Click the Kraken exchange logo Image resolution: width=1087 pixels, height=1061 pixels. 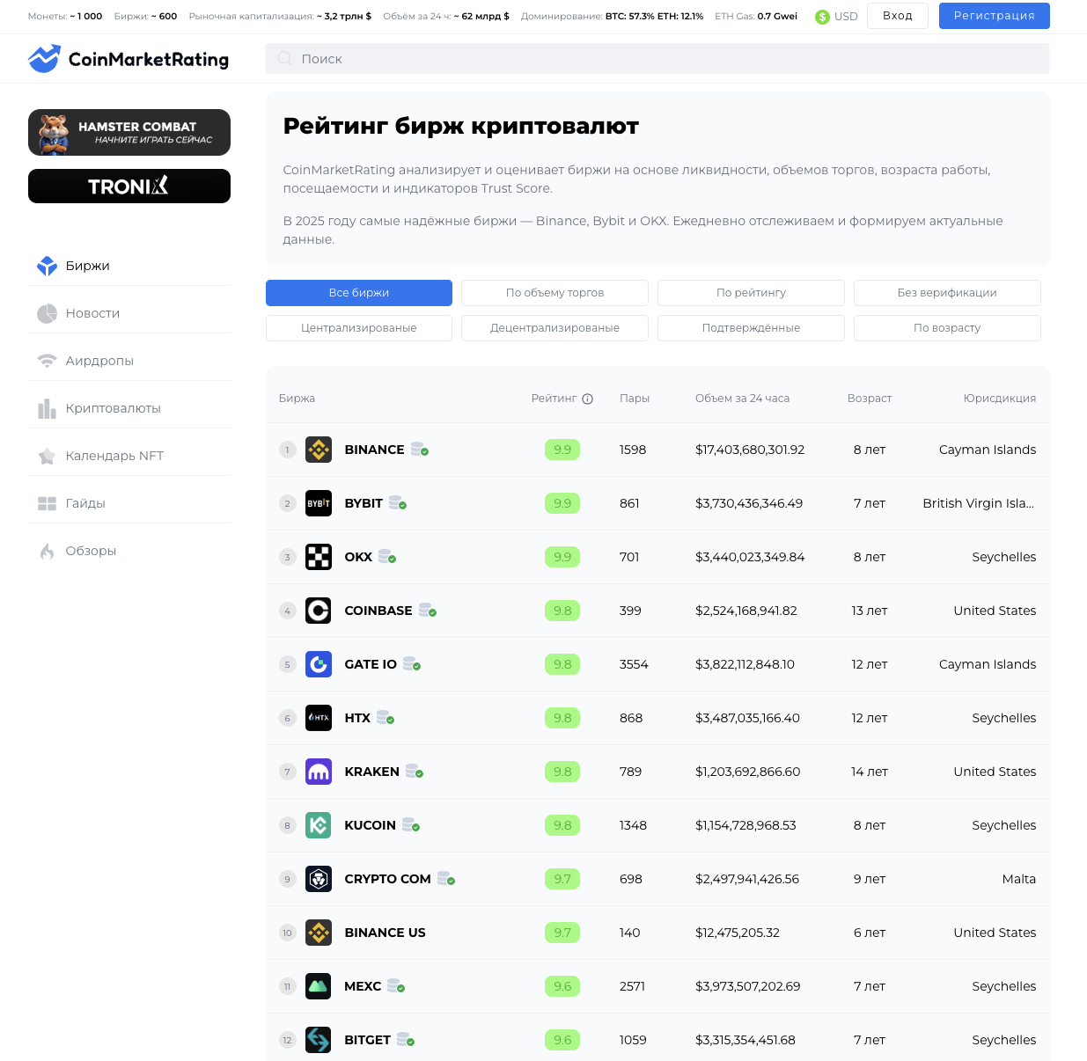click(x=319, y=772)
